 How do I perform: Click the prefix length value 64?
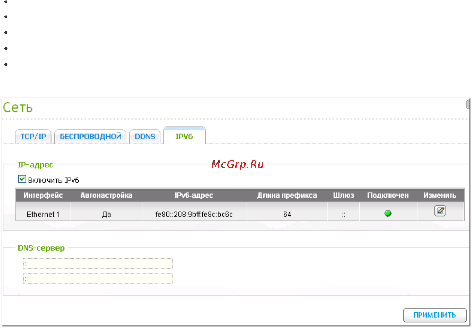pos(287,214)
